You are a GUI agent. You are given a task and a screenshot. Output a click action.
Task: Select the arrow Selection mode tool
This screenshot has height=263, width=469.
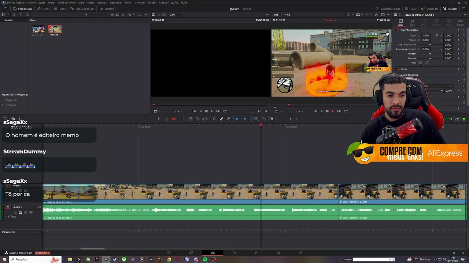tap(159, 119)
